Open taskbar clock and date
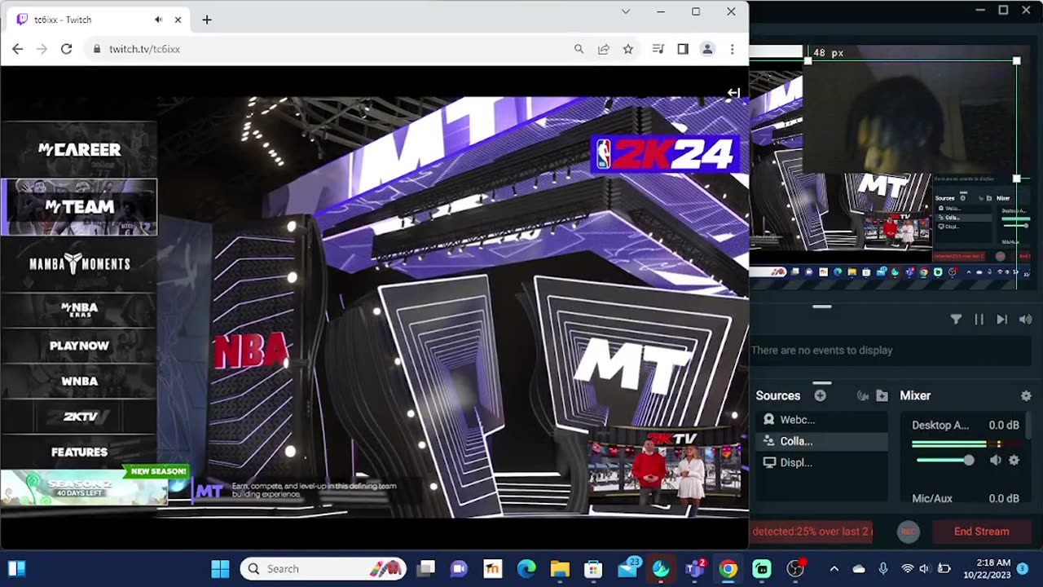 (986, 569)
